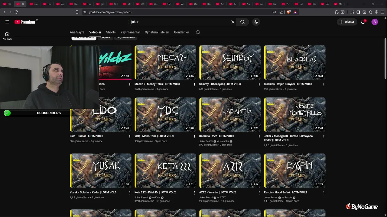The height and width of the screenshot is (217, 387).
Task: Click the Keta channel name link
Action: point(158,197)
